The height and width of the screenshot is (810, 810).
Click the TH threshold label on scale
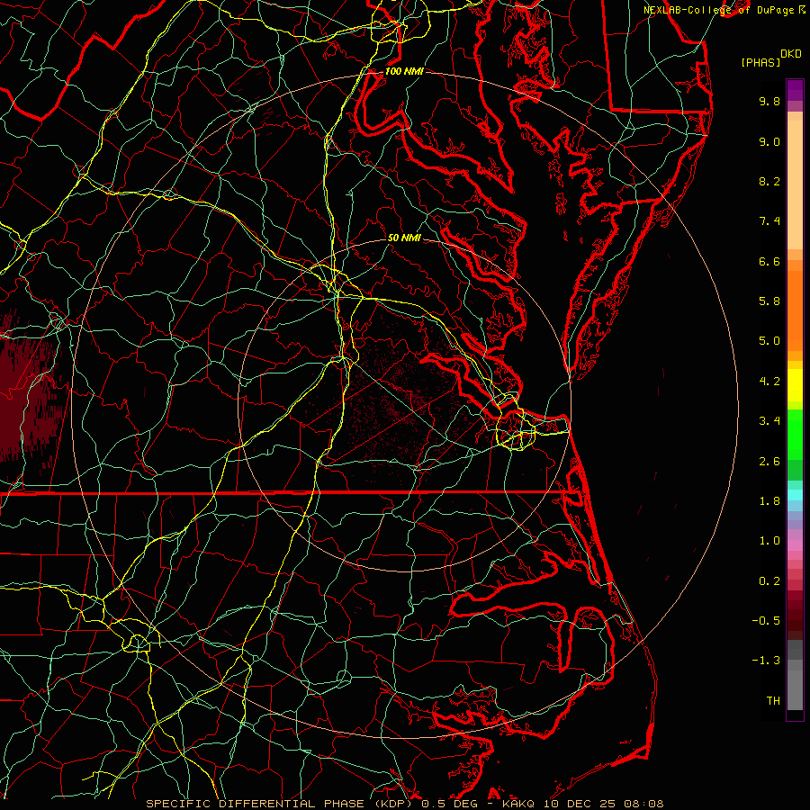point(773,701)
